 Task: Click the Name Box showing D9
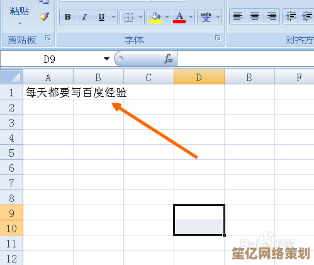tap(50, 59)
